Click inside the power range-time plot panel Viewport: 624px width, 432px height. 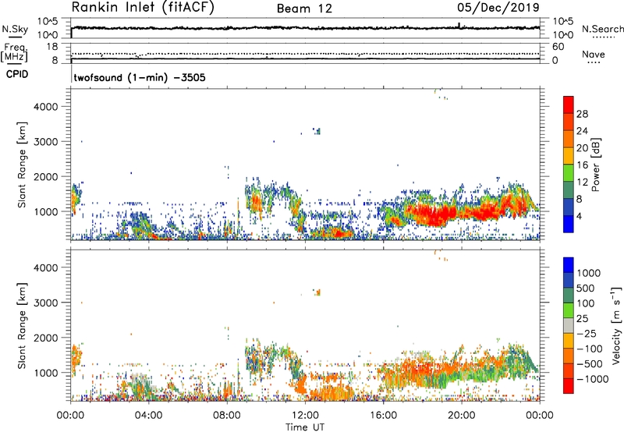[x=305, y=164]
